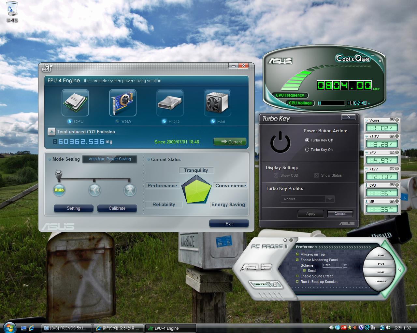Collapse the PC Probe II side panel arrow

[399, 269]
